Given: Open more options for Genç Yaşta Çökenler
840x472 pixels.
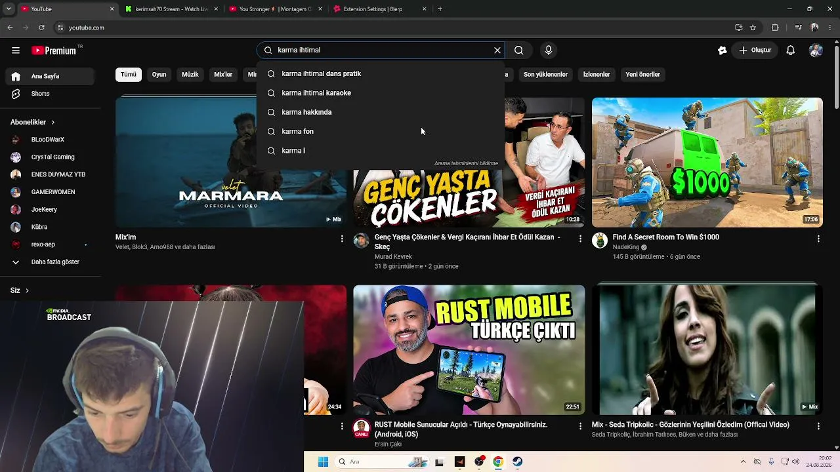Looking at the screenshot, I should (580, 239).
